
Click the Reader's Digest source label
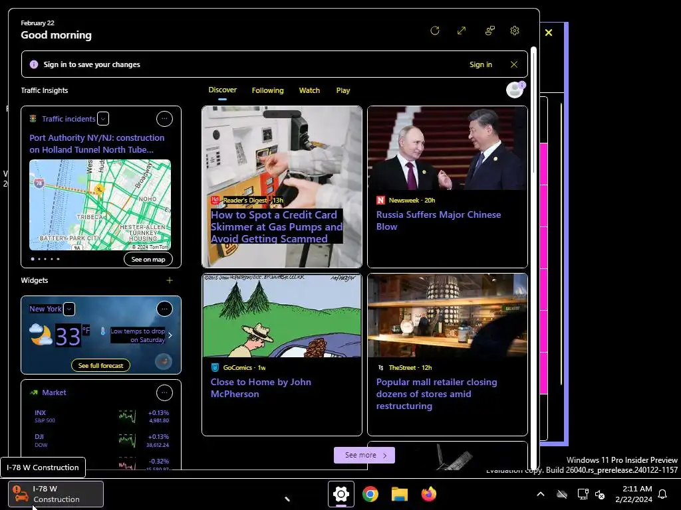(x=245, y=200)
